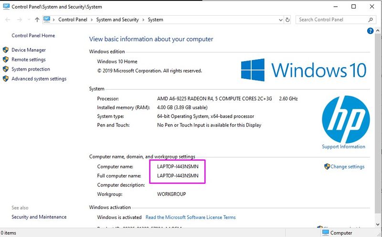Click the Forward navigation arrow
The width and height of the screenshot is (382, 237).
(20, 20)
